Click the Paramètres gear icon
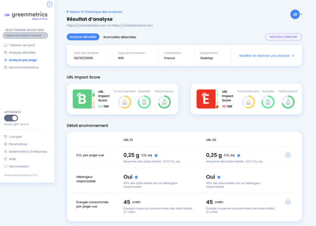Screen dimensions: 316x226 pos(6,144)
